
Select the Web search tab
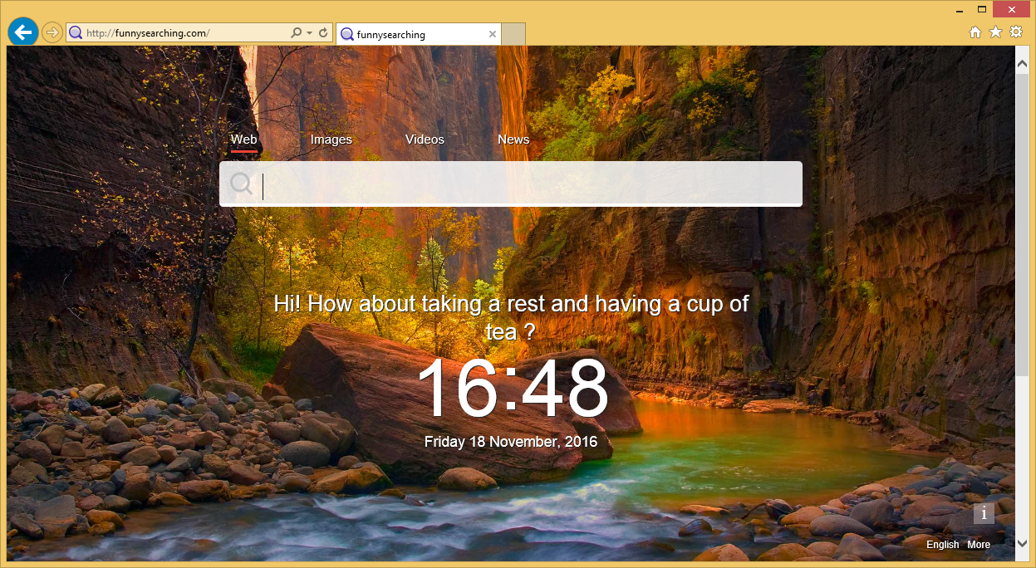click(244, 140)
